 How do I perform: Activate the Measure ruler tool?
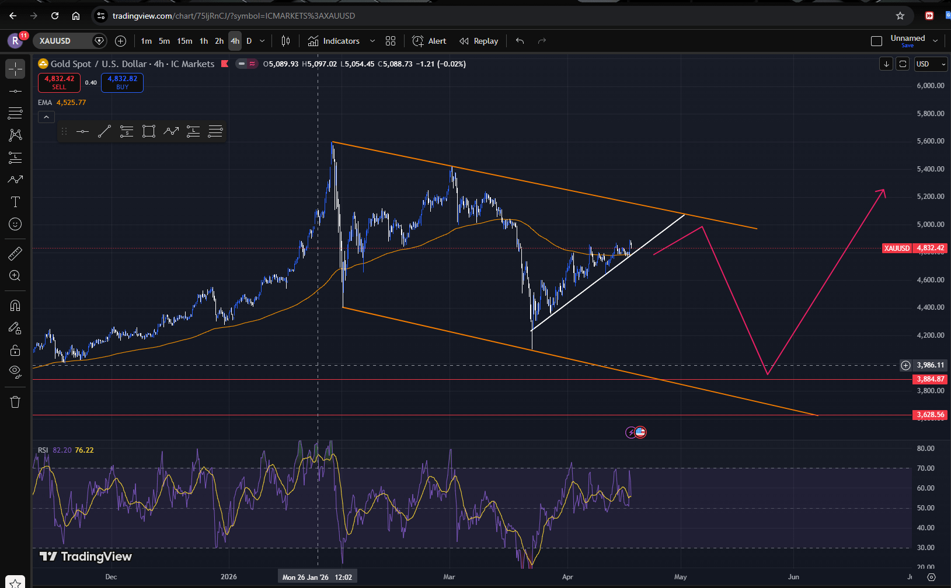(x=15, y=253)
